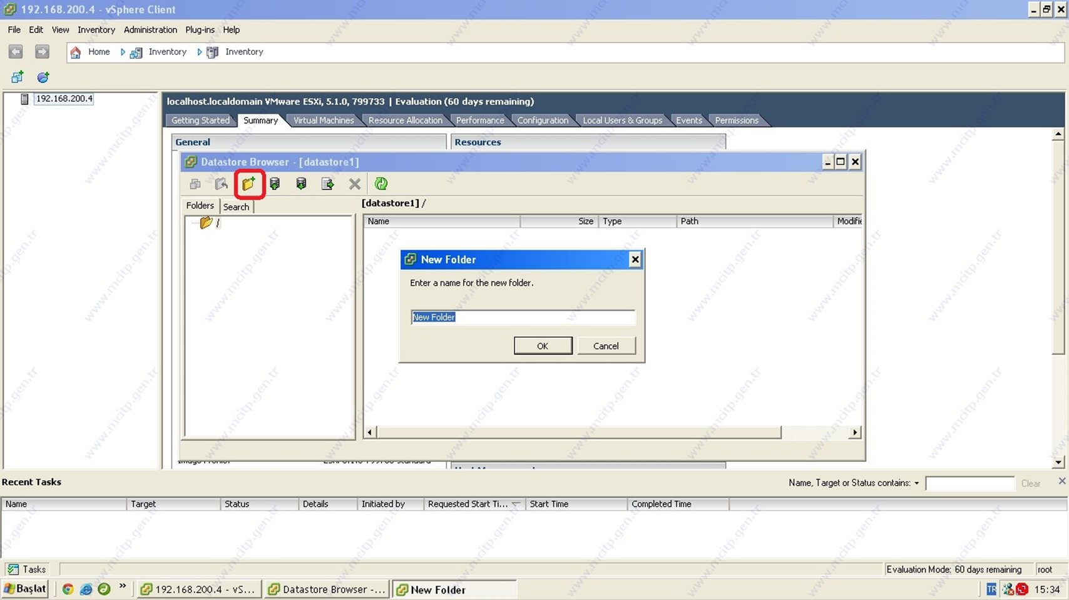Switch to the Resource Allocation tab
Screen dimensions: 1069x600
pyautogui.click(x=405, y=120)
